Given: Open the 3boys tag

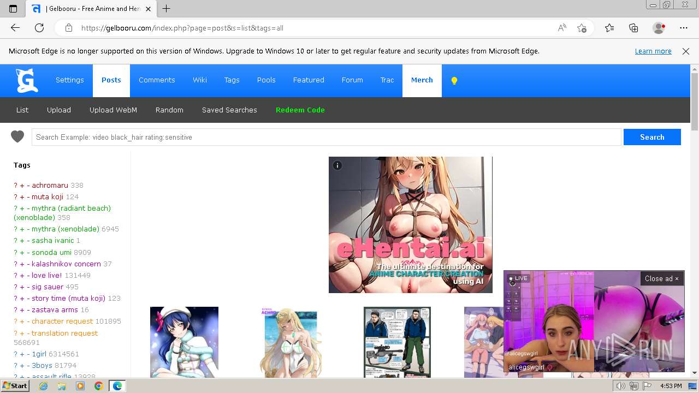Looking at the screenshot, I should click(42, 366).
